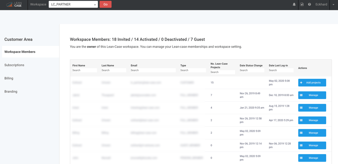This screenshot has height=164, width=338.
Task: Click the Type column search box
Action: [193, 70]
